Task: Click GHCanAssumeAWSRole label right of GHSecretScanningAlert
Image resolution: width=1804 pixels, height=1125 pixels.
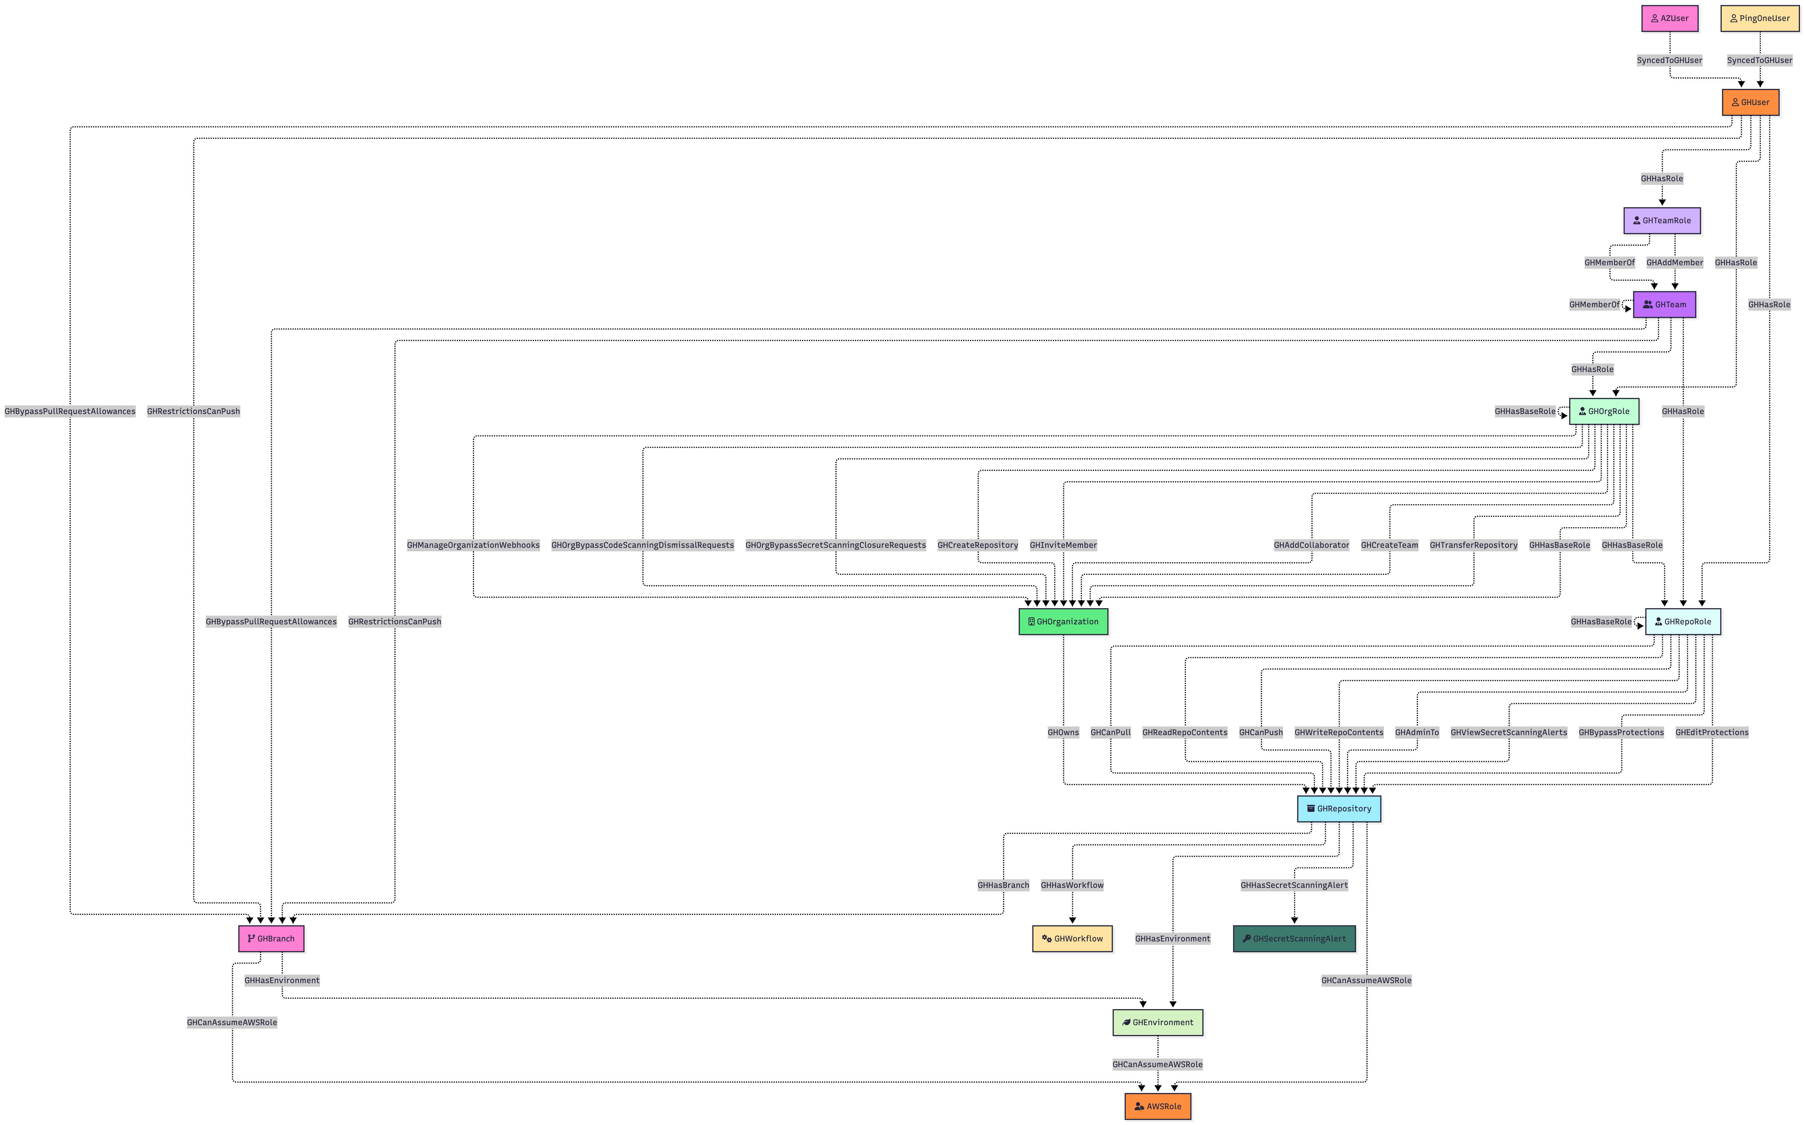Action: (1366, 981)
